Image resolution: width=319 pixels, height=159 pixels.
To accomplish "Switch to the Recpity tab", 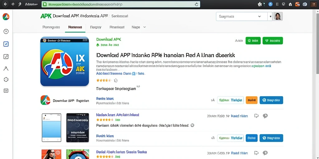I will pyautogui.click(x=96, y=27).
